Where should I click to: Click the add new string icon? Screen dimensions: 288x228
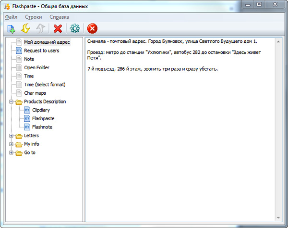click(x=11, y=29)
